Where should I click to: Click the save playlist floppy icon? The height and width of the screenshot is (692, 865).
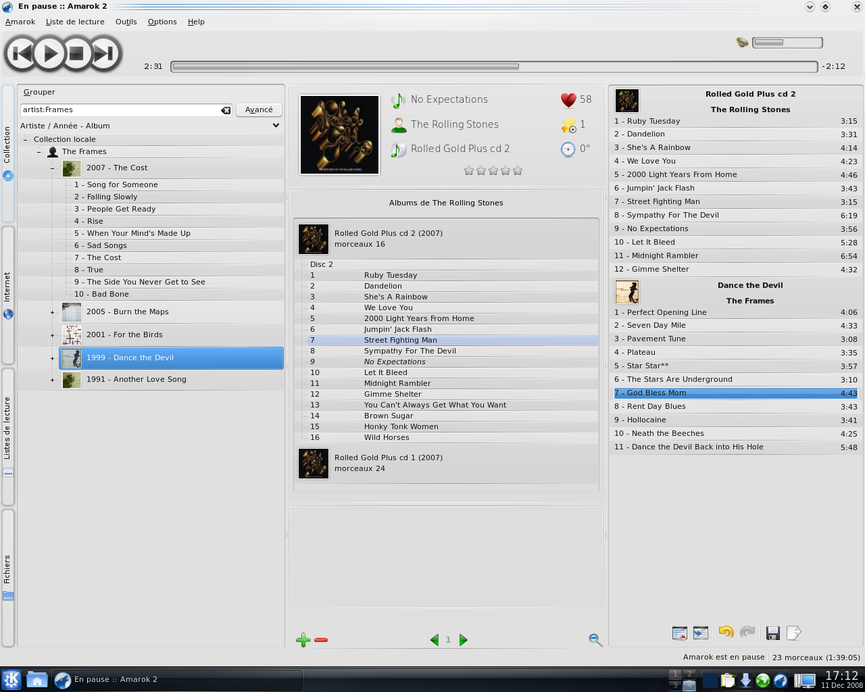[773, 633]
